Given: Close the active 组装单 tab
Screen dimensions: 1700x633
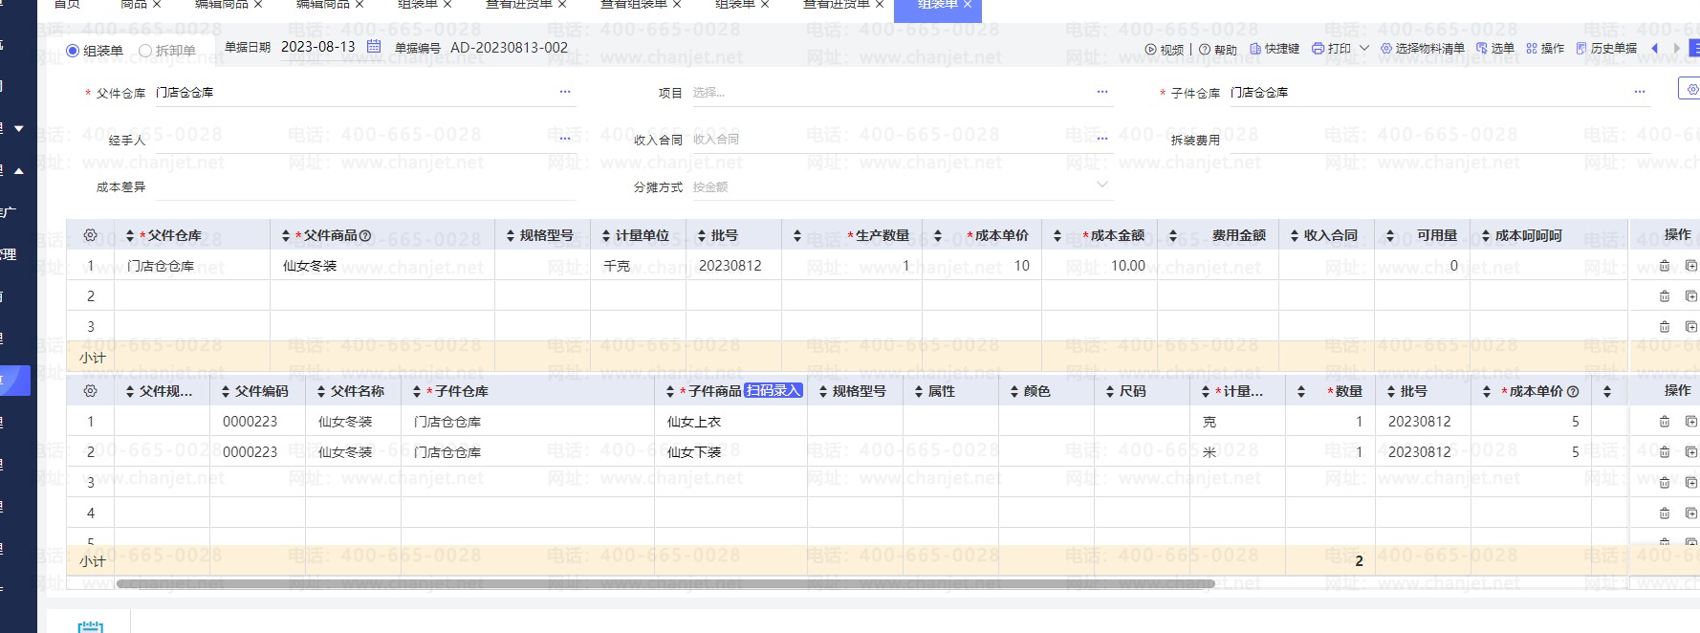Looking at the screenshot, I should coord(968,5).
